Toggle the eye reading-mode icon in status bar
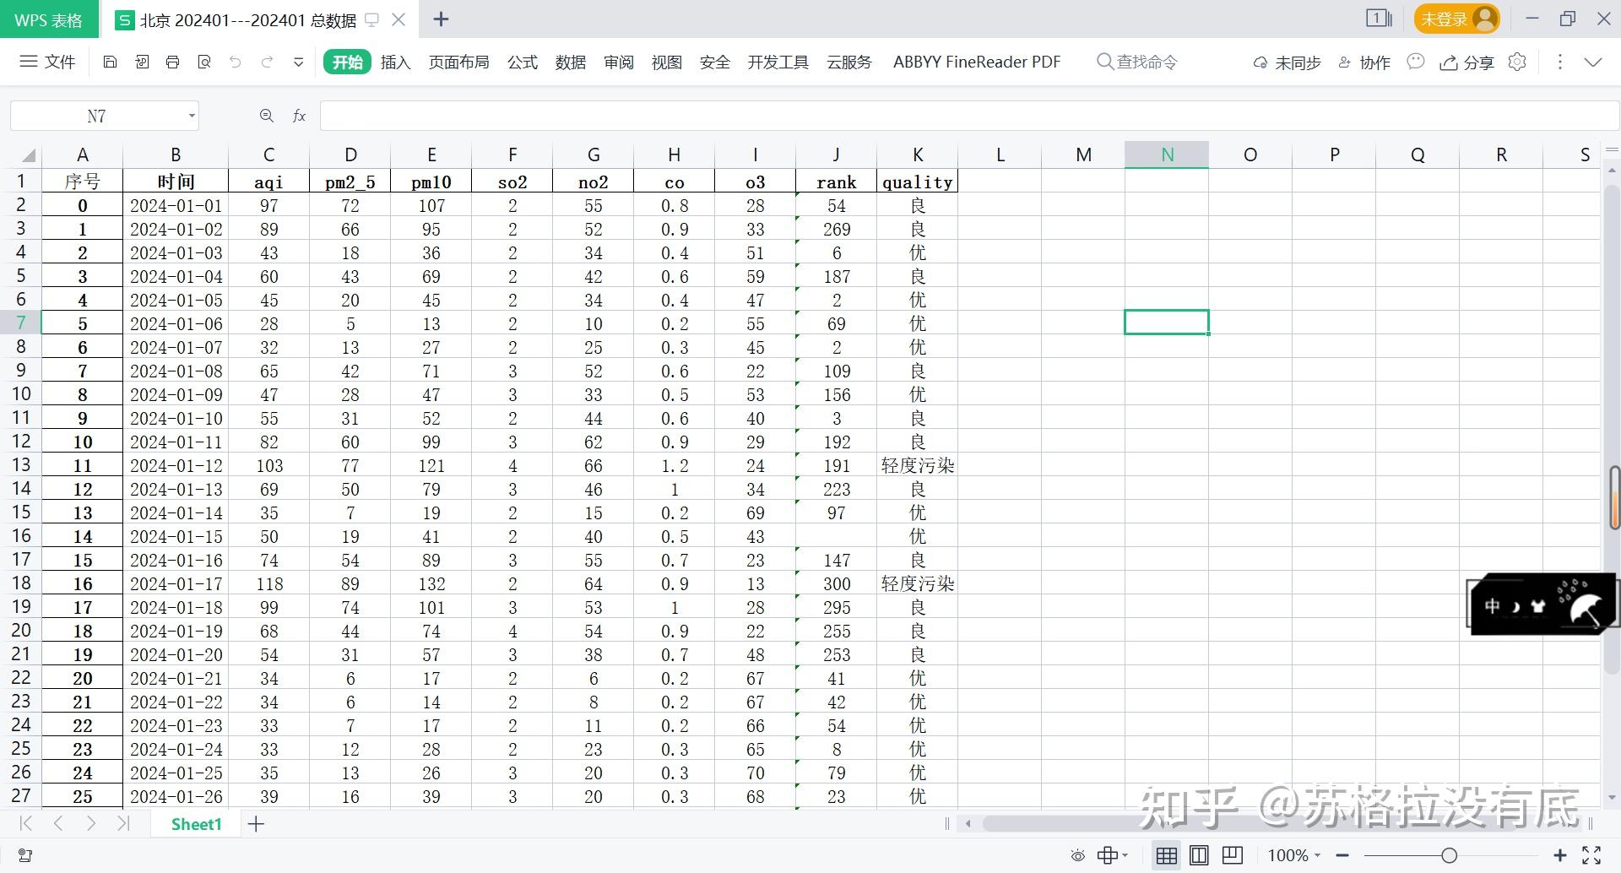1621x873 pixels. (x=1078, y=854)
